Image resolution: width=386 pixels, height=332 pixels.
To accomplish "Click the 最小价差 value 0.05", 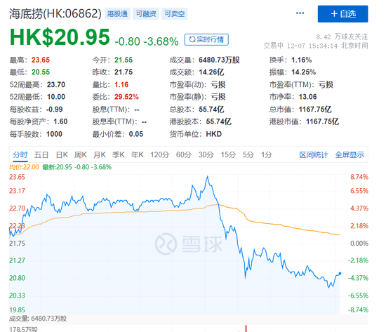I will point(136,134).
